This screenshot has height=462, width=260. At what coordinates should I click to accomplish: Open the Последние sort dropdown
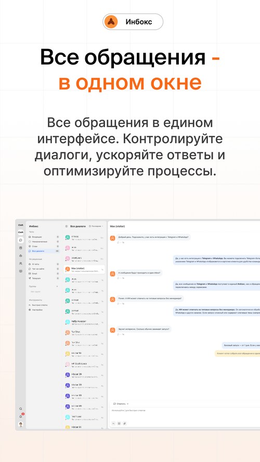coord(96,226)
